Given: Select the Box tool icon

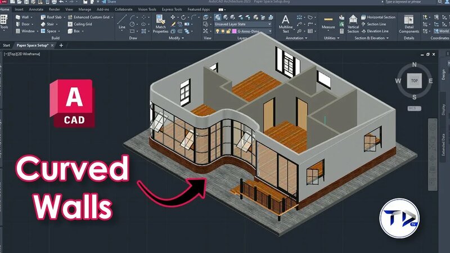Looking at the screenshot, I should click(x=70, y=31).
